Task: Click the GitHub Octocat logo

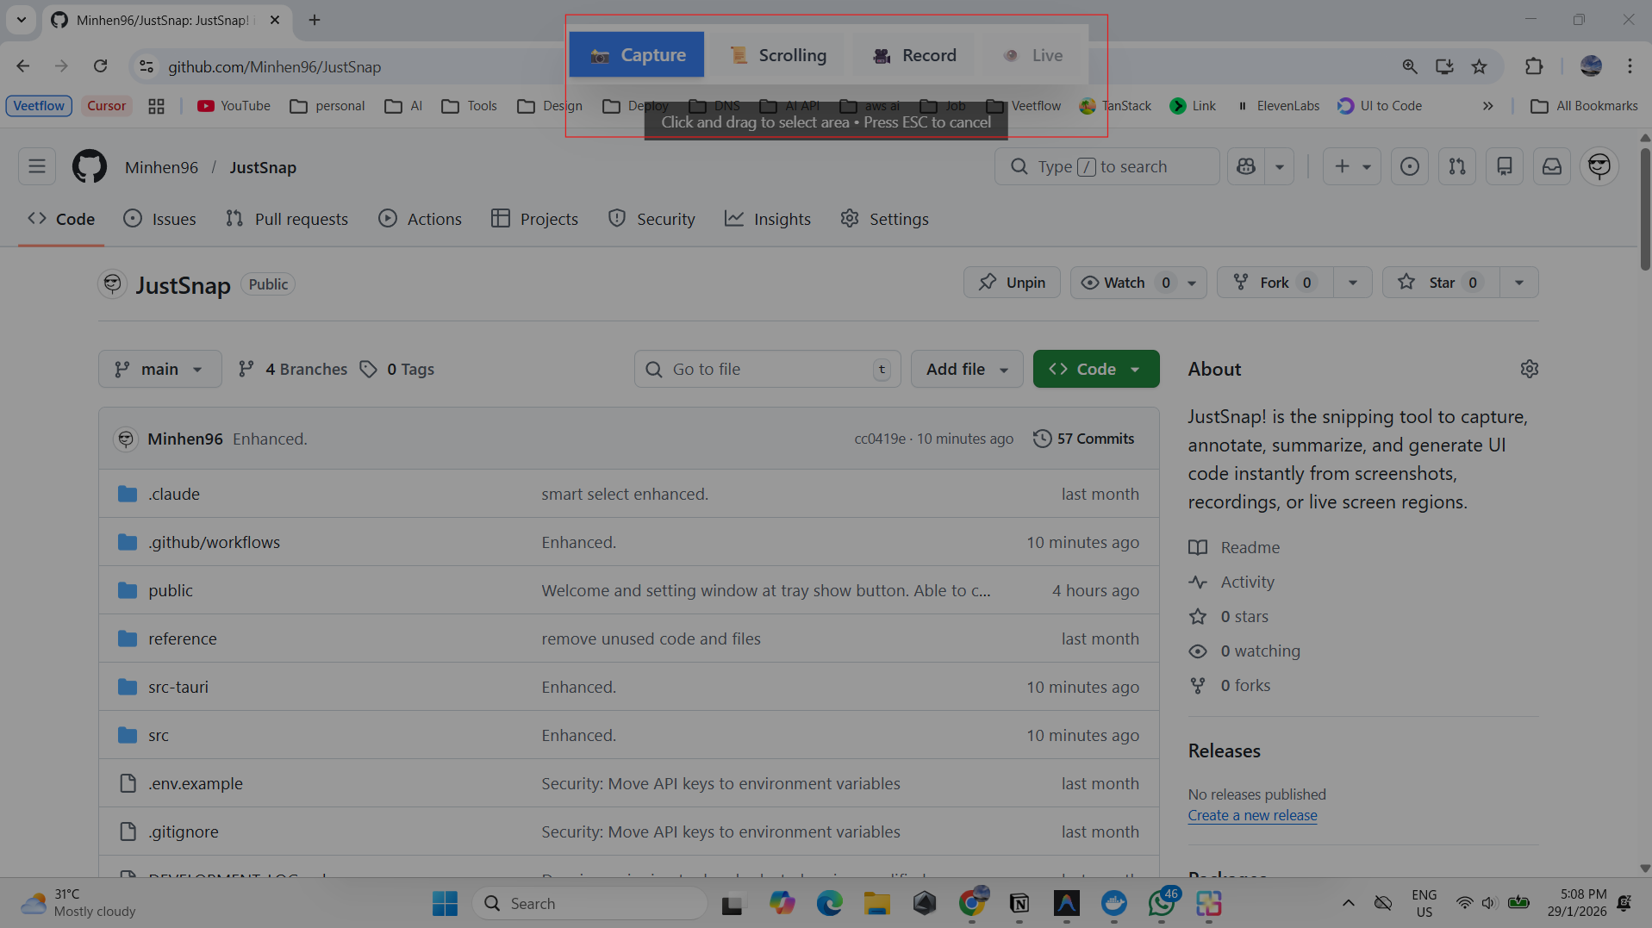Action: (x=90, y=166)
